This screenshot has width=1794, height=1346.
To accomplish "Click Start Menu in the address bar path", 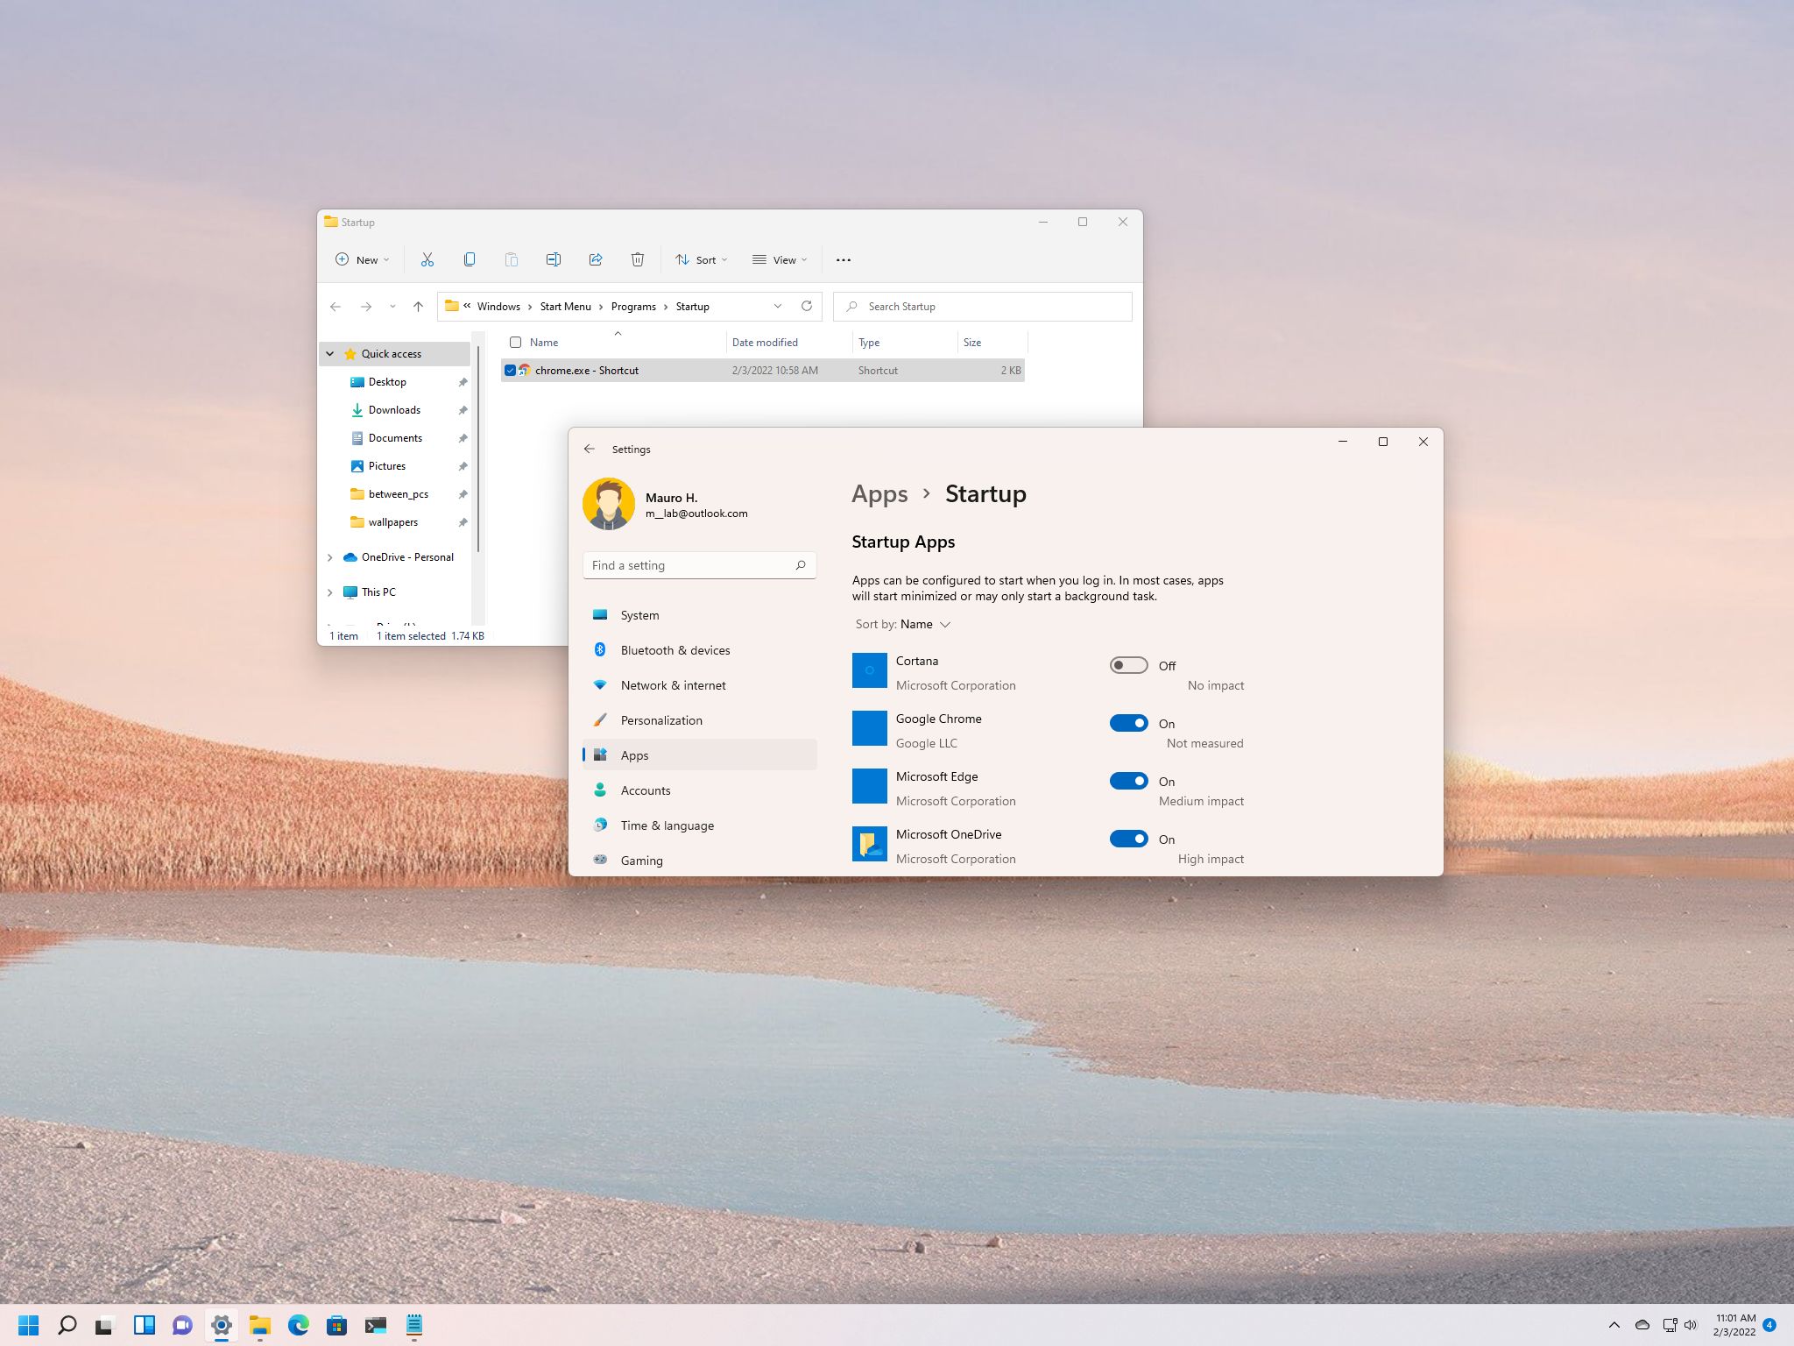I will pos(565,307).
